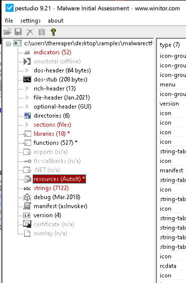Screen dimensions: 186x283
Task: Select the version resource row
Action: [169, 104]
